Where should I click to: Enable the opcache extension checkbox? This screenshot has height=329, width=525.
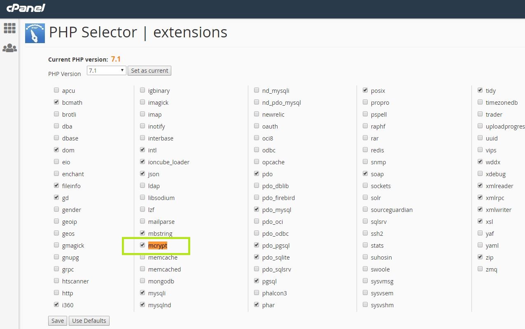click(x=257, y=162)
